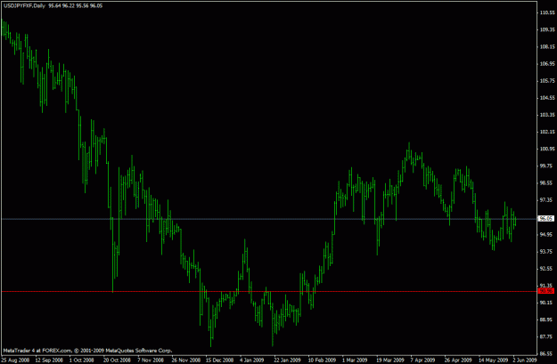The height and width of the screenshot is (364, 557).
Task: Click the red horizontal line price tag
Action: 546,291
